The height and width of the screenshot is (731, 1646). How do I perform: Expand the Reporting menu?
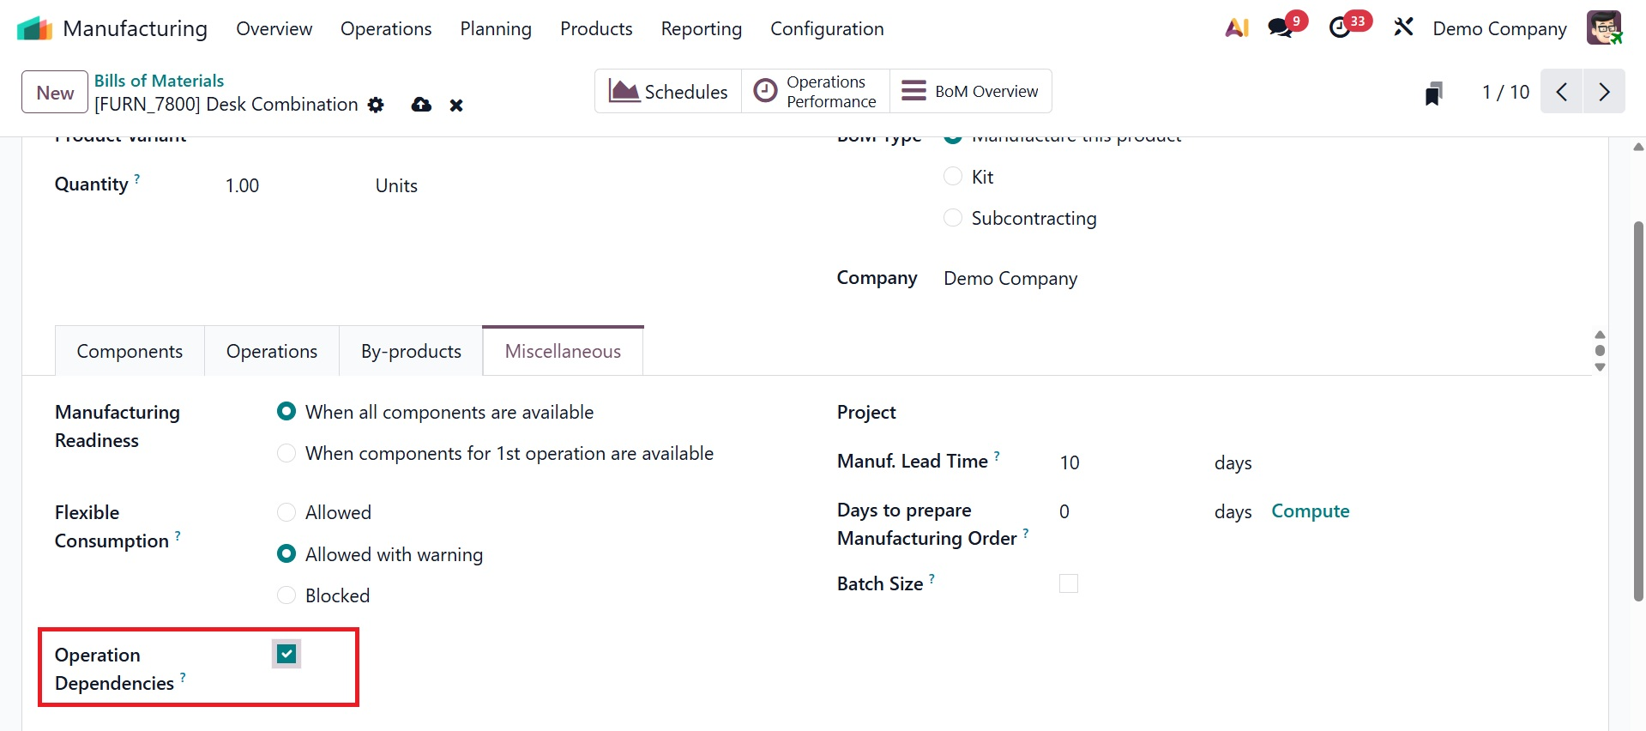pos(701,29)
